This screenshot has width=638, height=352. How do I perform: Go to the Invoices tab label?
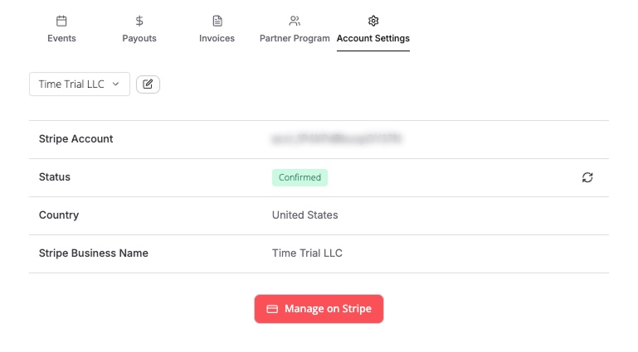click(217, 38)
